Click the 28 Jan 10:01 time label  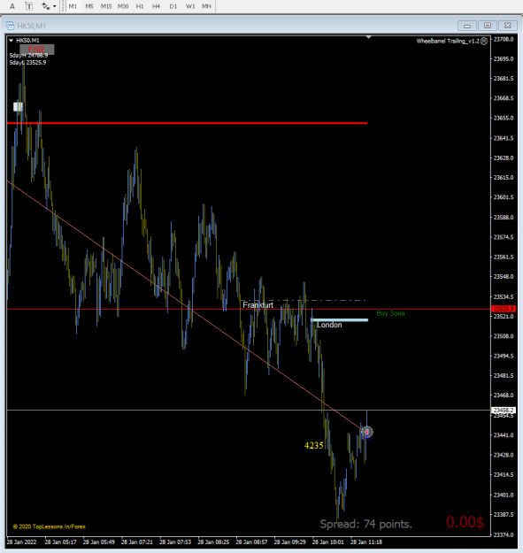pyautogui.click(x=328, y=542)
